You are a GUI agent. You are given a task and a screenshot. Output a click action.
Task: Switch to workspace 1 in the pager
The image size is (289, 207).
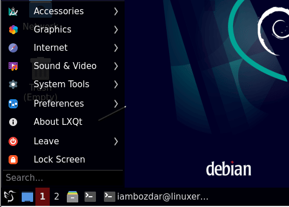42,197
